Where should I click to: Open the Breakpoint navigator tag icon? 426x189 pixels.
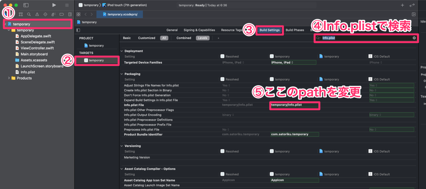[62, 14]
